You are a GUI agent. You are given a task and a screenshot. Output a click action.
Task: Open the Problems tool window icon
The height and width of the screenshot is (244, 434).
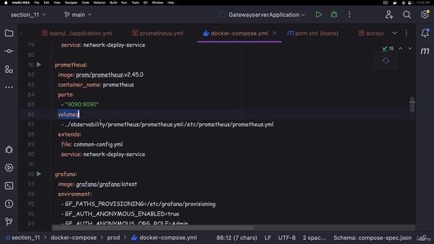[x=9, y=204]
